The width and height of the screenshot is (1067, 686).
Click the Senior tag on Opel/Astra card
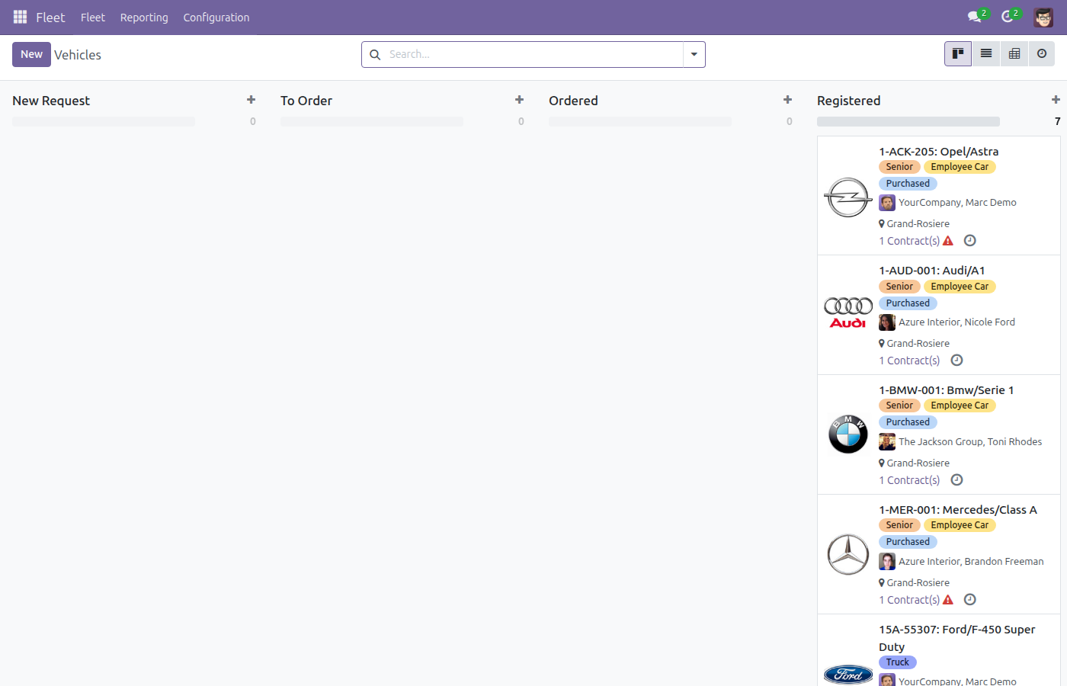click(899, 167)
